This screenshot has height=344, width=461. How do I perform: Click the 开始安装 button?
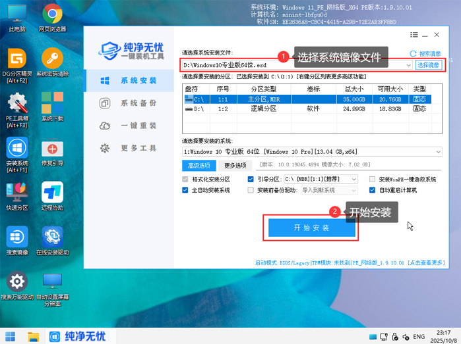point(311,228)
